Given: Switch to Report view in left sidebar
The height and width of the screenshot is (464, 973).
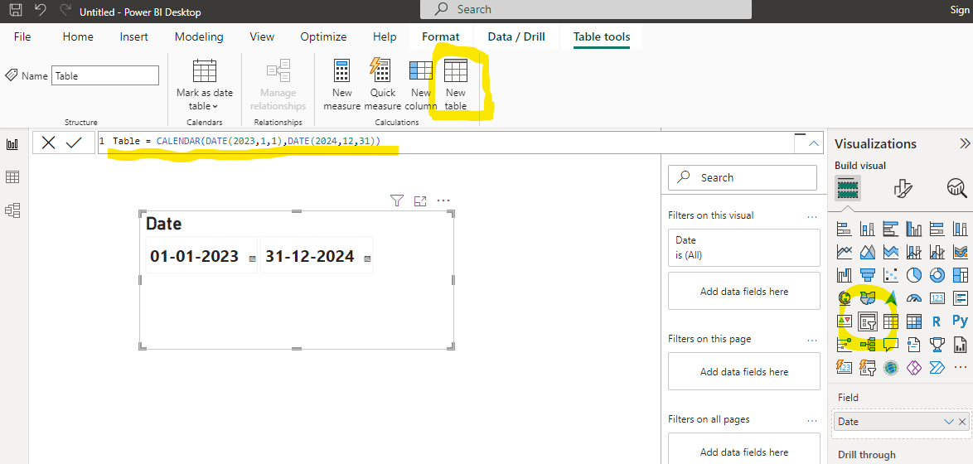Looking at the screenshot, I should click(x=12, y=144).
